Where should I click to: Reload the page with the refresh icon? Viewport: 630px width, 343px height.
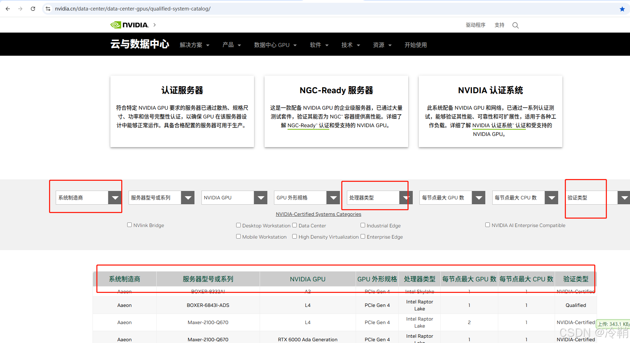pyautogui.click(x=33, y=9)
